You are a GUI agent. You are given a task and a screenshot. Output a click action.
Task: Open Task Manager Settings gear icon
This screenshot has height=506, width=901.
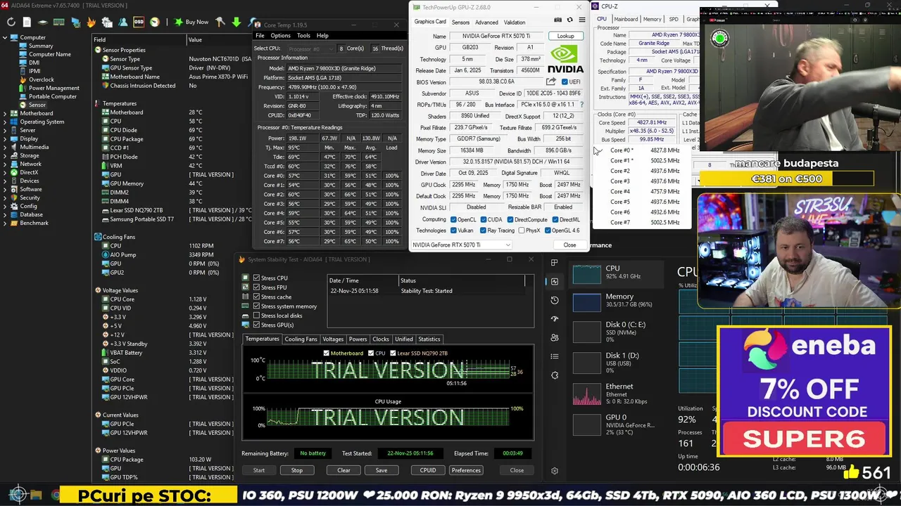pyautogui.click(x=555, y=471)
